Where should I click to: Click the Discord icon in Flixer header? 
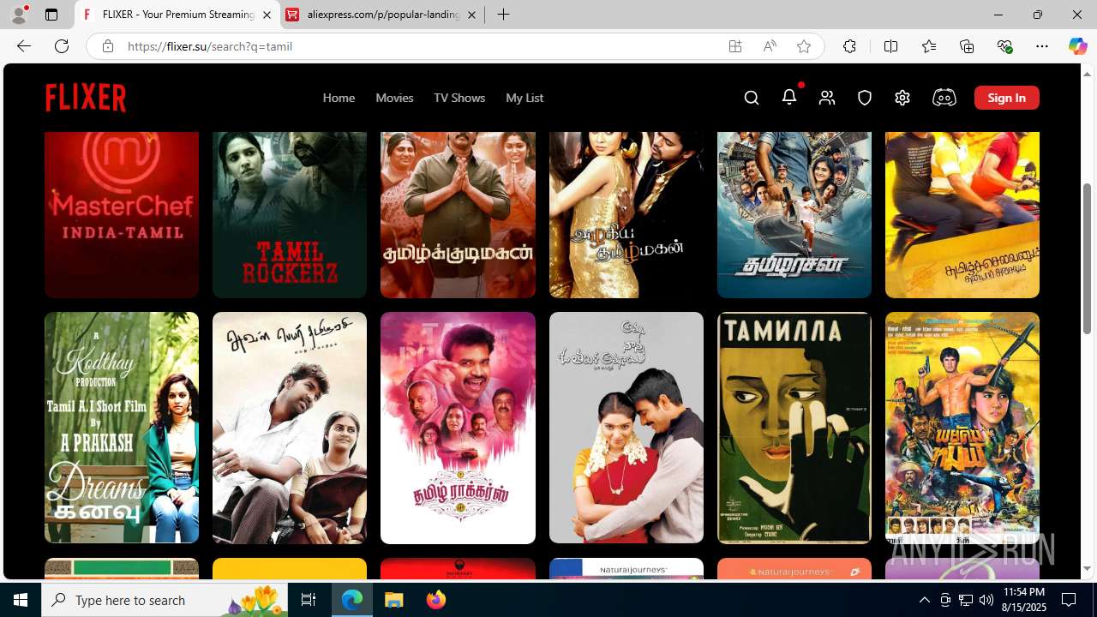tap(944, 98)
